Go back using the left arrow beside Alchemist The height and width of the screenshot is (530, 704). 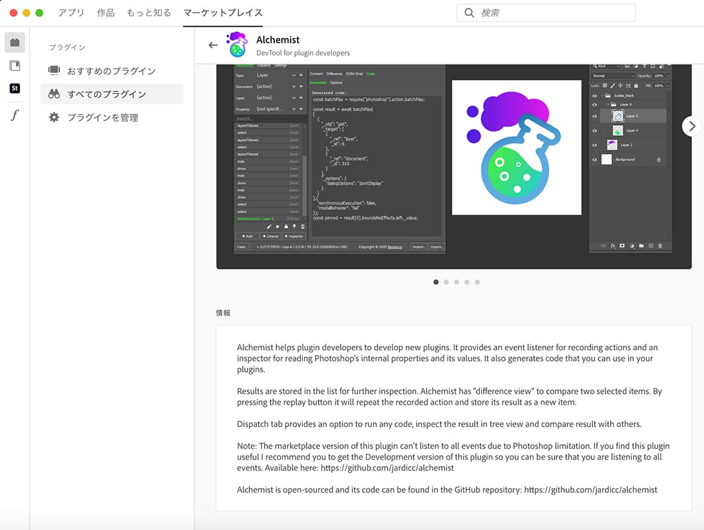[213, 45]
